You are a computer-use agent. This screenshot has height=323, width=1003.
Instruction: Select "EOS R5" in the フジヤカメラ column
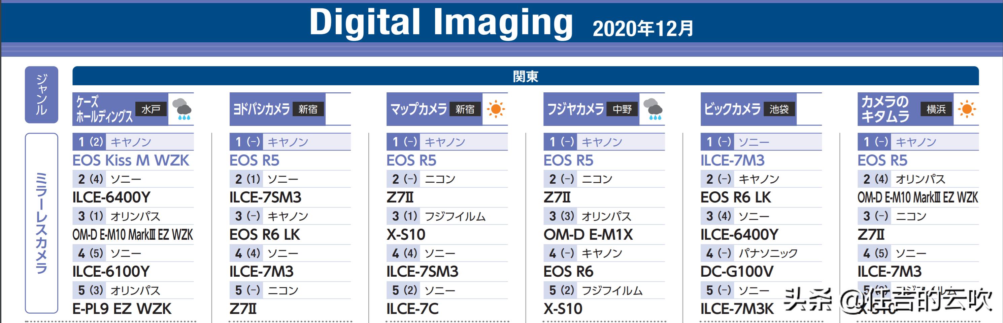pyautogui.click(x=568, y=160)
